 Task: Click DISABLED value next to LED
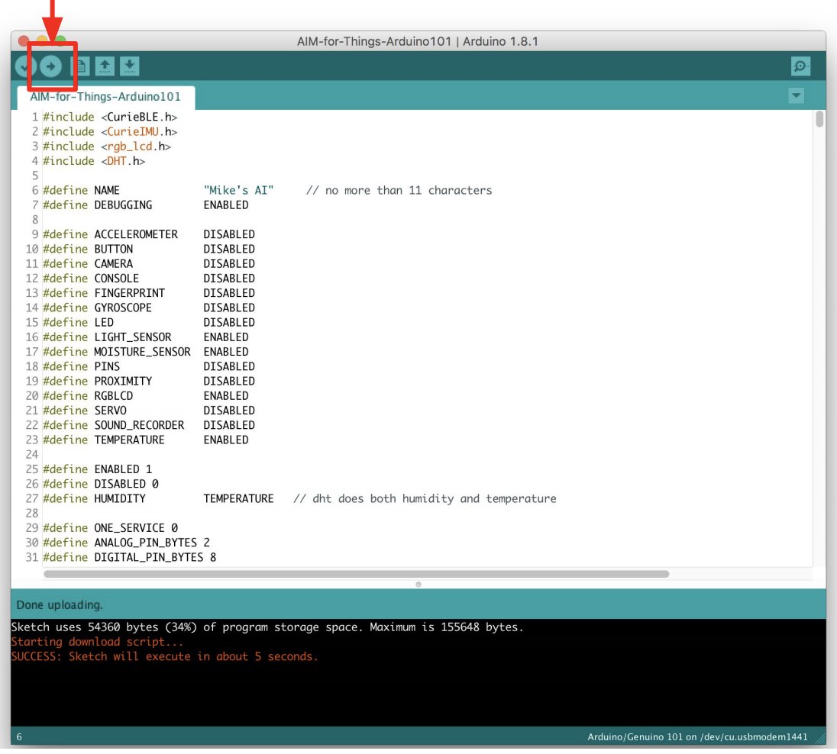[x=229, y=322]
